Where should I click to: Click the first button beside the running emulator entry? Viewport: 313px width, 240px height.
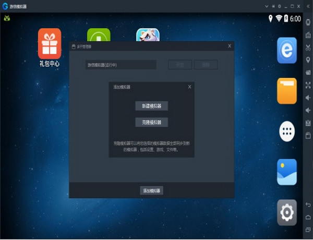pos(180,65)
